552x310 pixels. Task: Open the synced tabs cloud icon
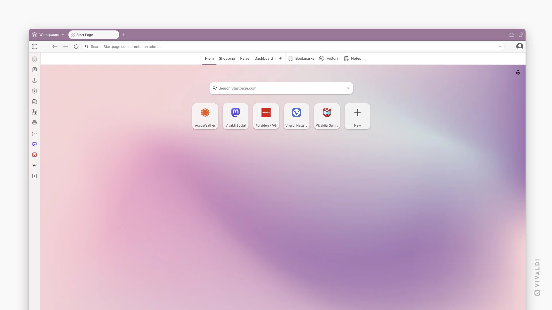click(511, 35)
